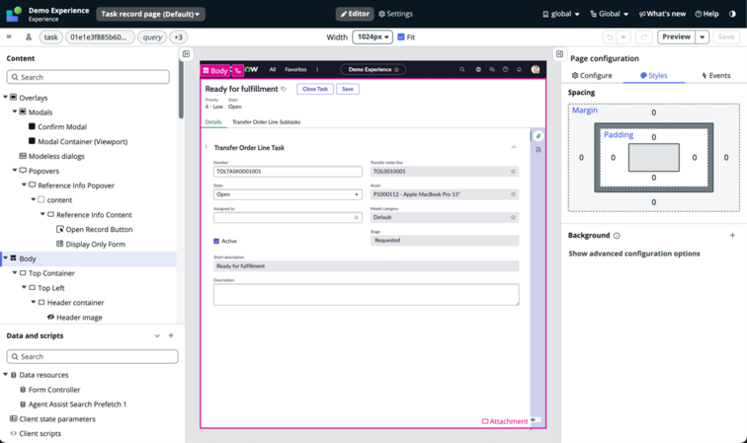Screen dimensions: 747x443
Task: Select the Details tab in preview
Action: [213, 122]
